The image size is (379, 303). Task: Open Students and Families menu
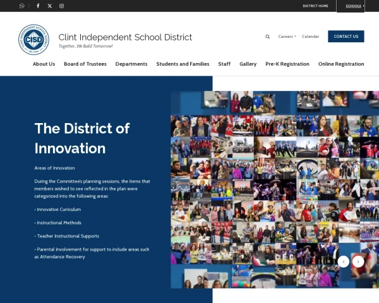point(183,64)
